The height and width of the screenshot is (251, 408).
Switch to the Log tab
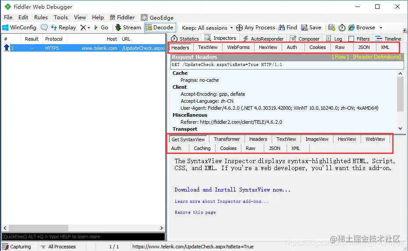coord(334,38)
